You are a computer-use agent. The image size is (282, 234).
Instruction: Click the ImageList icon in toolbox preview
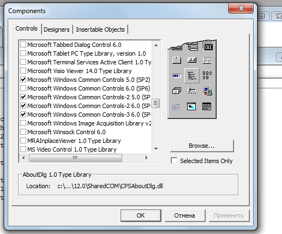tap(177, 91)
